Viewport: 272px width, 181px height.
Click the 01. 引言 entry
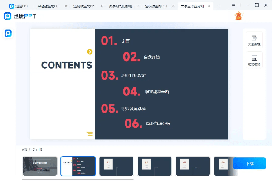point(115,41)
